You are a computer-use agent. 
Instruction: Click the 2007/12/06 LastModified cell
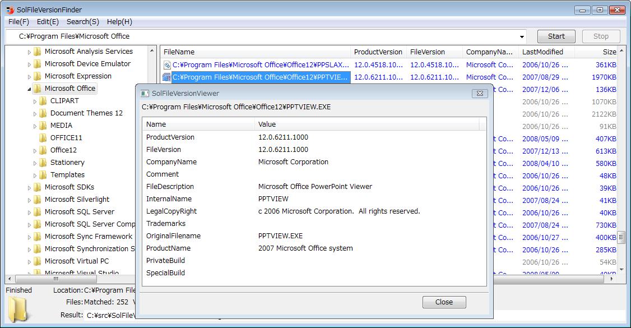tap(545, 89)
